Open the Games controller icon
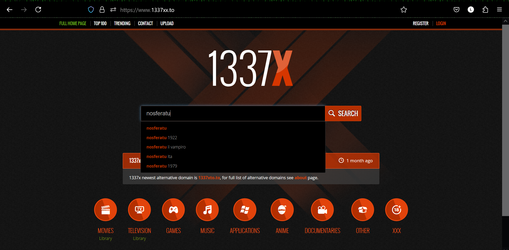The width and height of the screenshot is (509, 250). pyautogui.click(x=173, y=210)
